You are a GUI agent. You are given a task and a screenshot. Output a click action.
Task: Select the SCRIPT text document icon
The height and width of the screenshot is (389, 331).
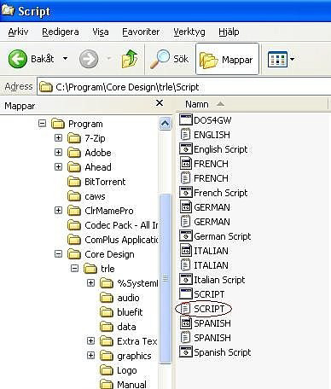(185, 308)
